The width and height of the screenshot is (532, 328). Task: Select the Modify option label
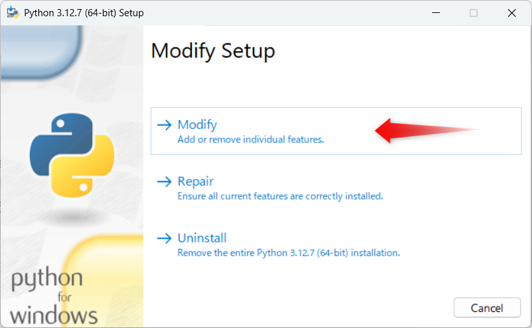pos(197,125)
